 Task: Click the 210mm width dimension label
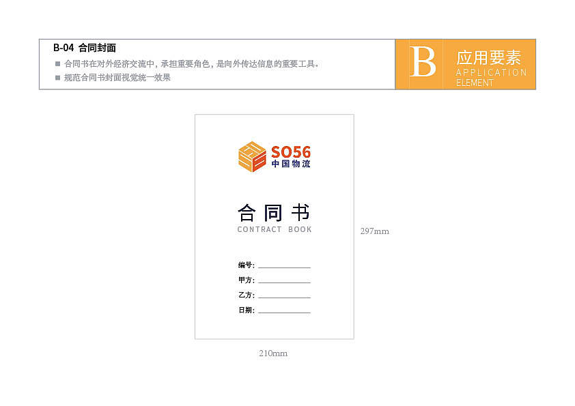[273, 353]
